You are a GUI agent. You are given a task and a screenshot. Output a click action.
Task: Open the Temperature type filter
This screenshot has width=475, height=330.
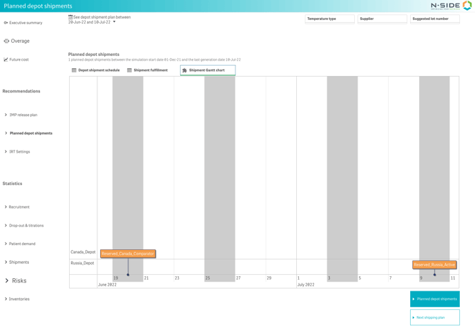(329, 19)
